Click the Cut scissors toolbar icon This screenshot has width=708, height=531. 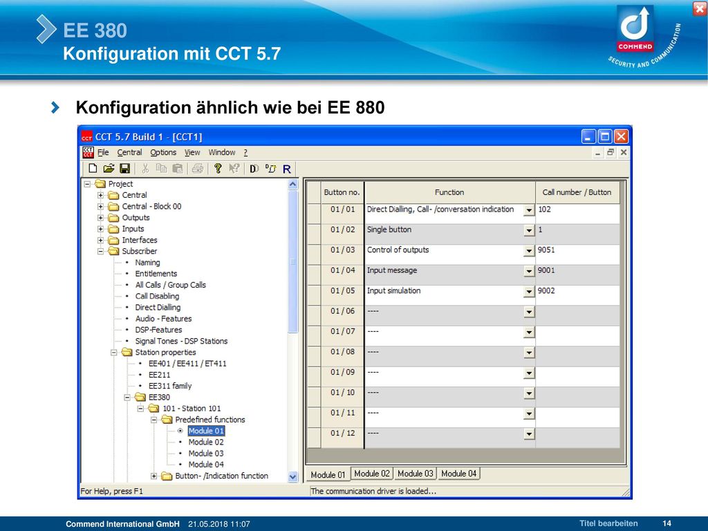(145, 169)
